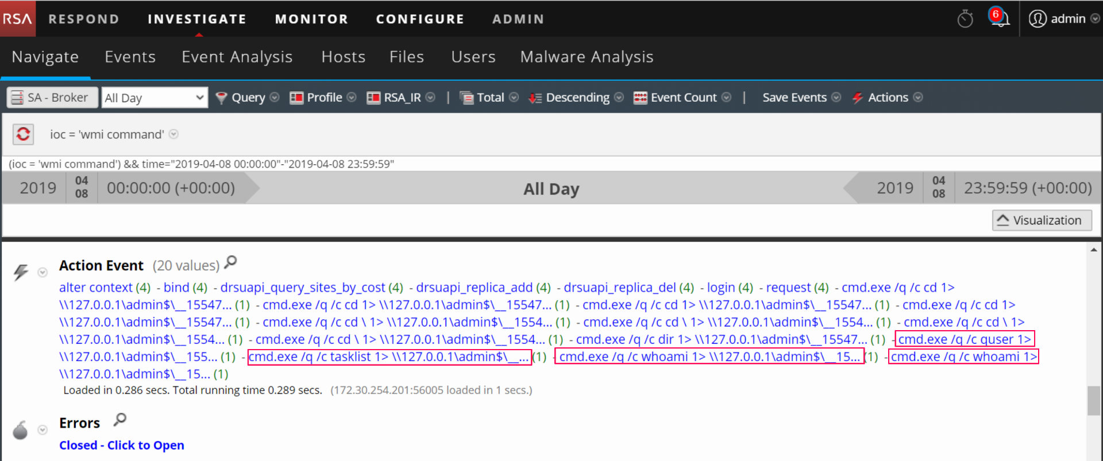
Task: Click the SA - Broker button
Action: pyautogui.click(x=51, y=98)
